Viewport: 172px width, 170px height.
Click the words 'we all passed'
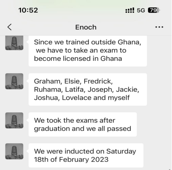109,129
